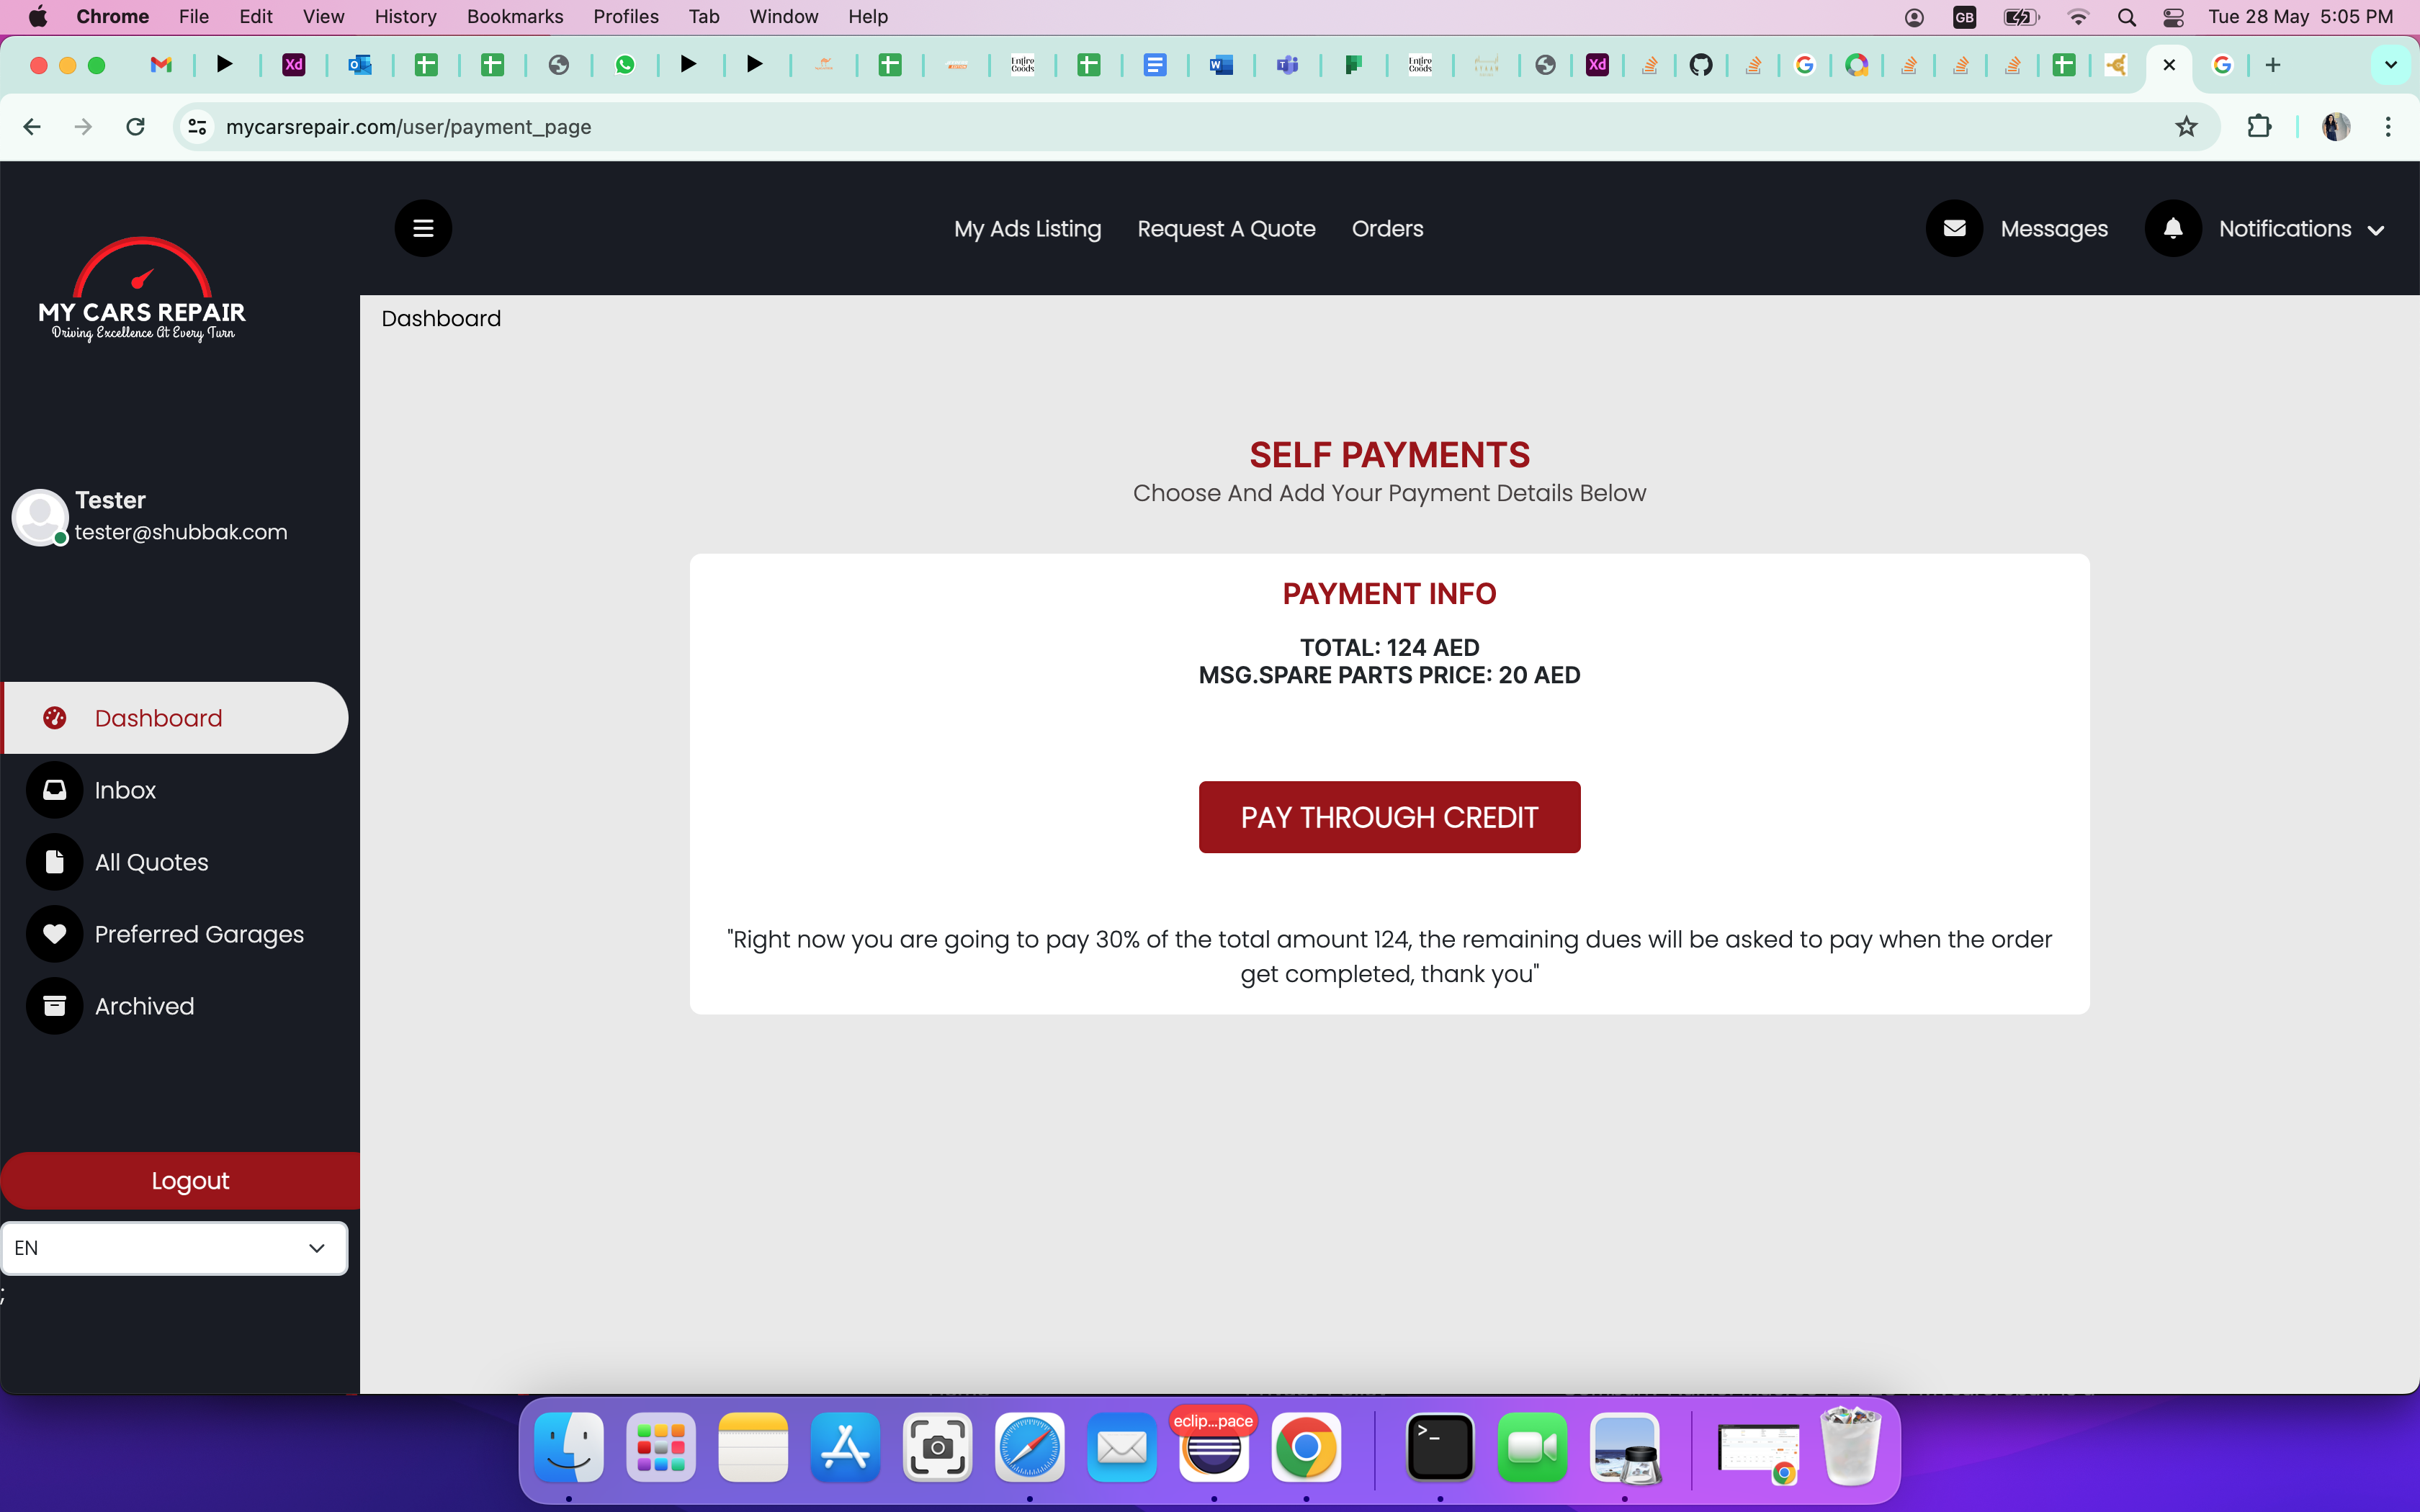Reload the current page
The width and height of the screenshot is (2420, 1512).
click(136, 127)
